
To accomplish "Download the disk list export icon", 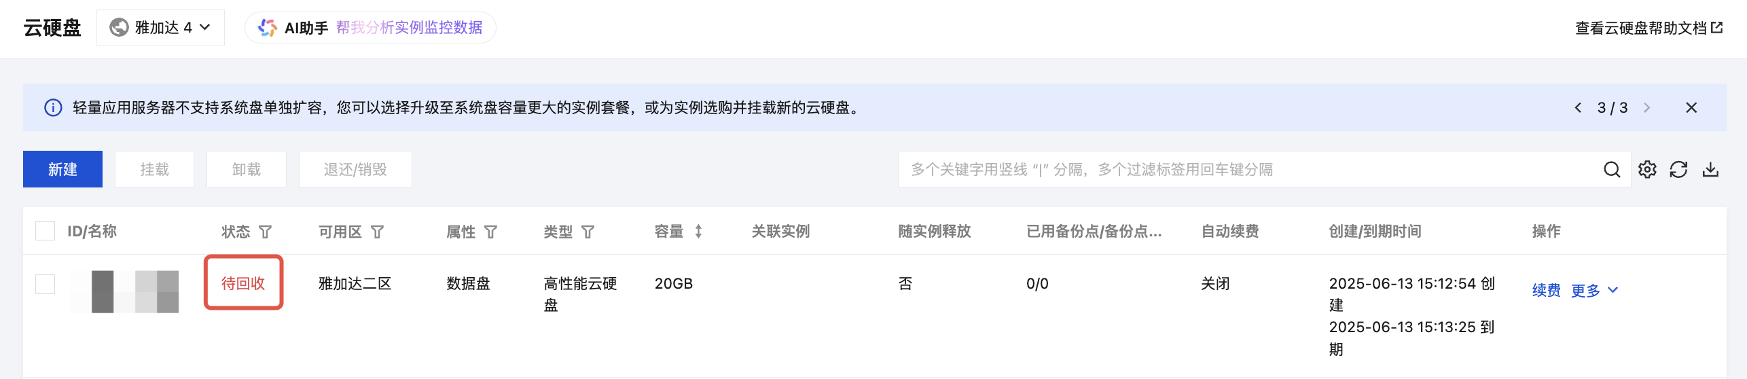I will point(1710,169).
